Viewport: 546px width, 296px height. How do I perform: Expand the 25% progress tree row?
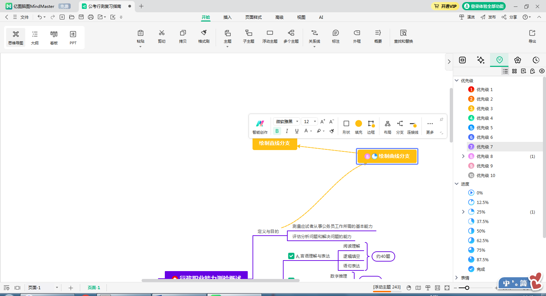point(463,212)
